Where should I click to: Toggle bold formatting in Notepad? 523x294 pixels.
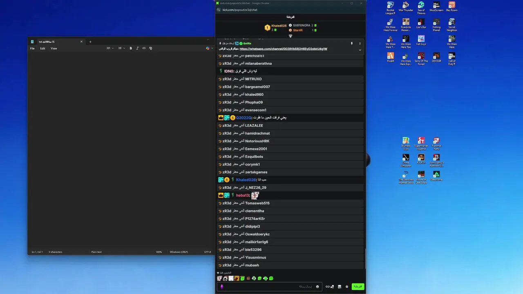[x=131, y=48]
